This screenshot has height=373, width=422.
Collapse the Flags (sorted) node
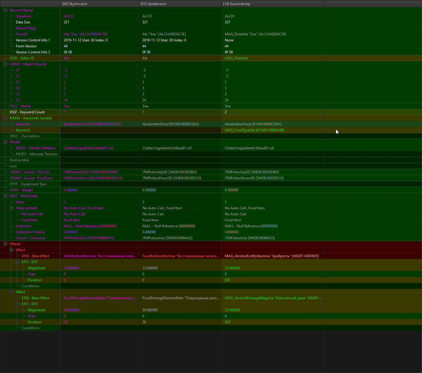point(11,208)
